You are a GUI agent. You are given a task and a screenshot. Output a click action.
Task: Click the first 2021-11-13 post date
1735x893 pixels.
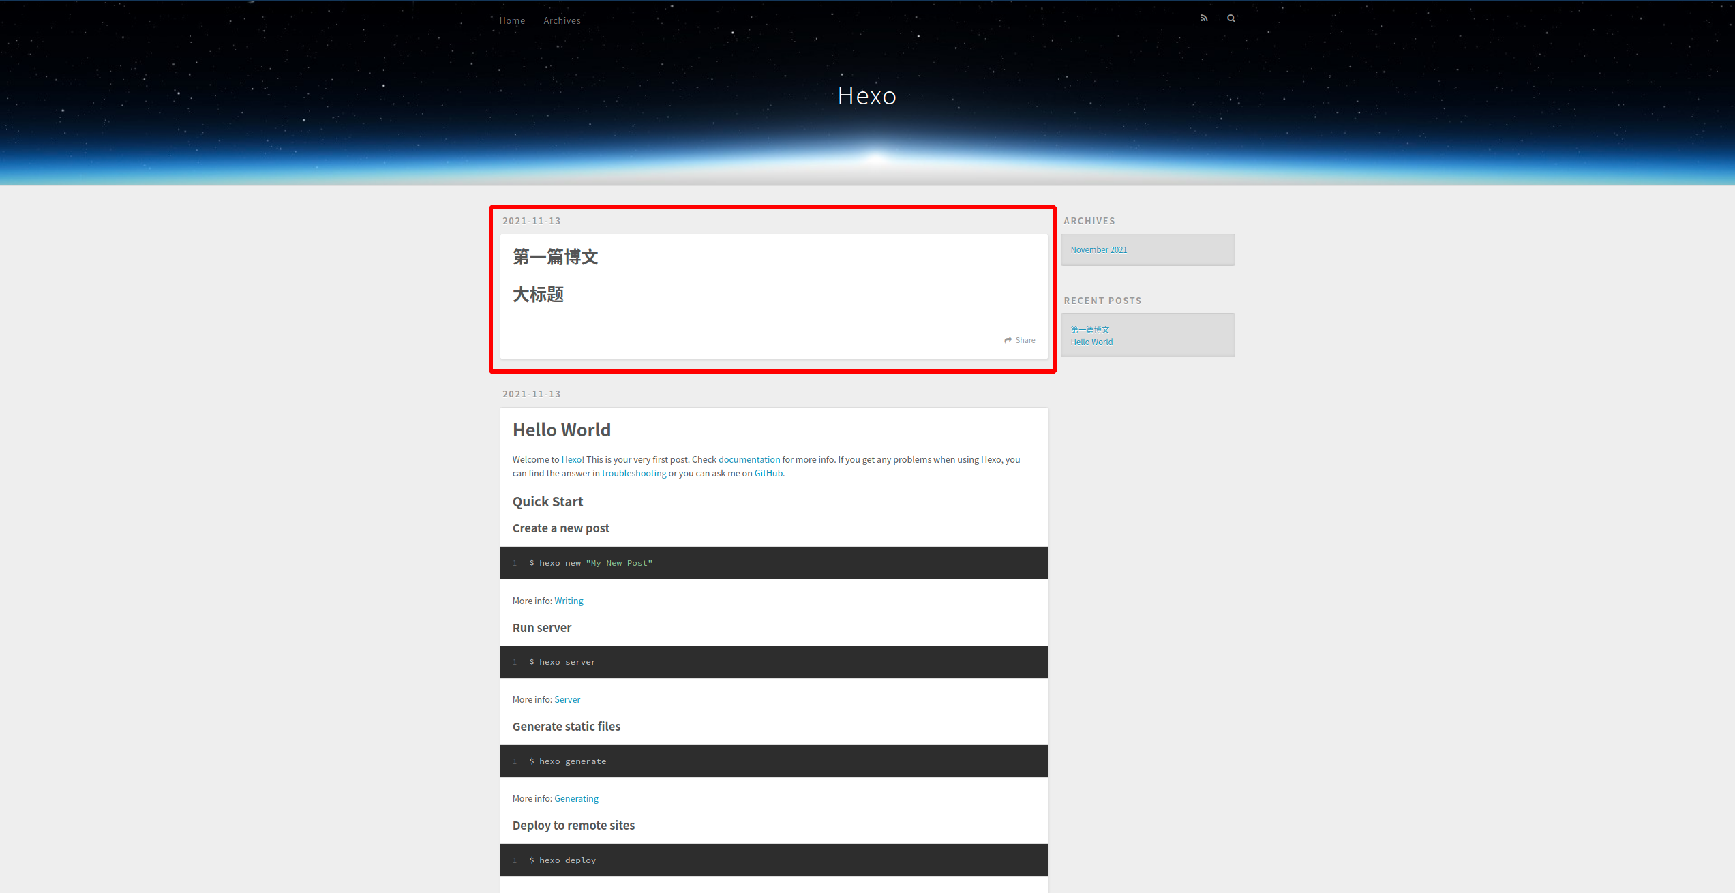(x=532, y=221)
